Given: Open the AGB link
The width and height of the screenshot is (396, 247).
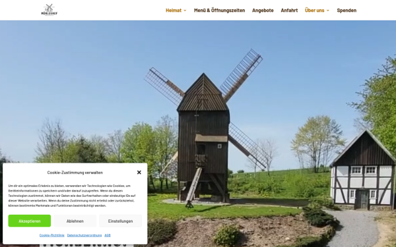Looking at the screenshot, I should [108, 235].
